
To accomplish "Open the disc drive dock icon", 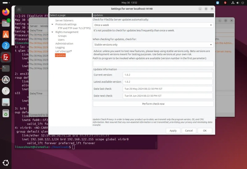I will coord(6,91).
